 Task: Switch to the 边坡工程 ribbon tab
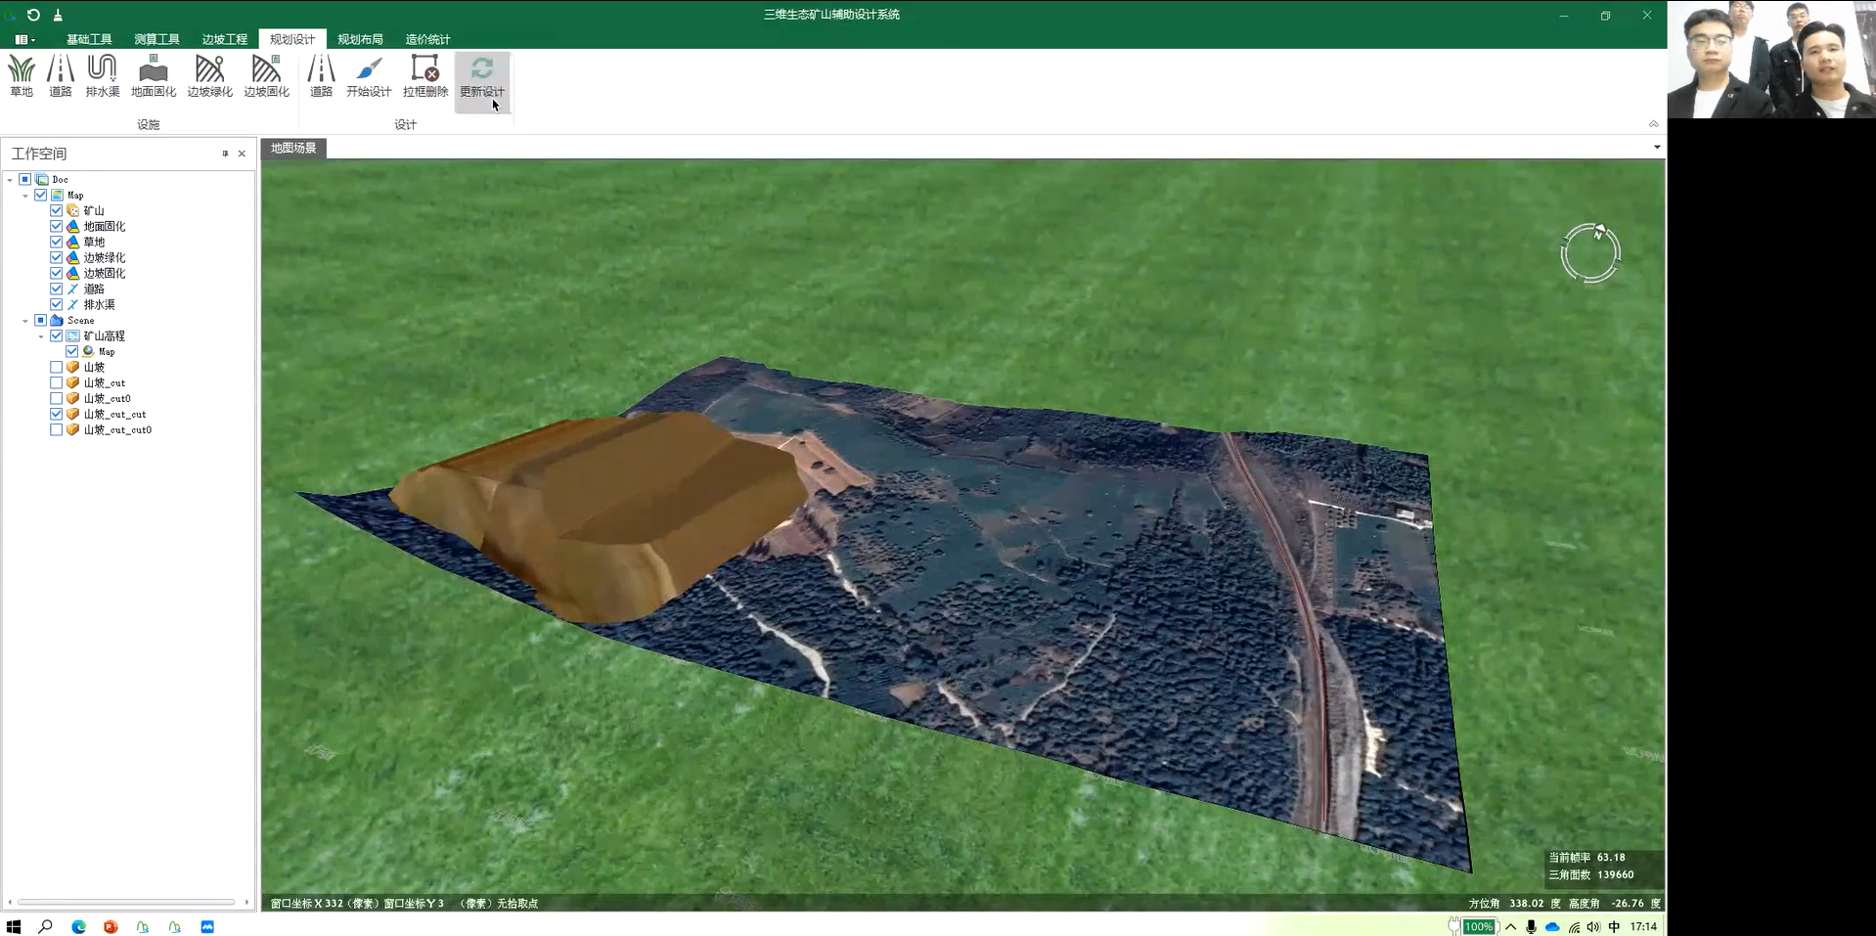(224, 39)
